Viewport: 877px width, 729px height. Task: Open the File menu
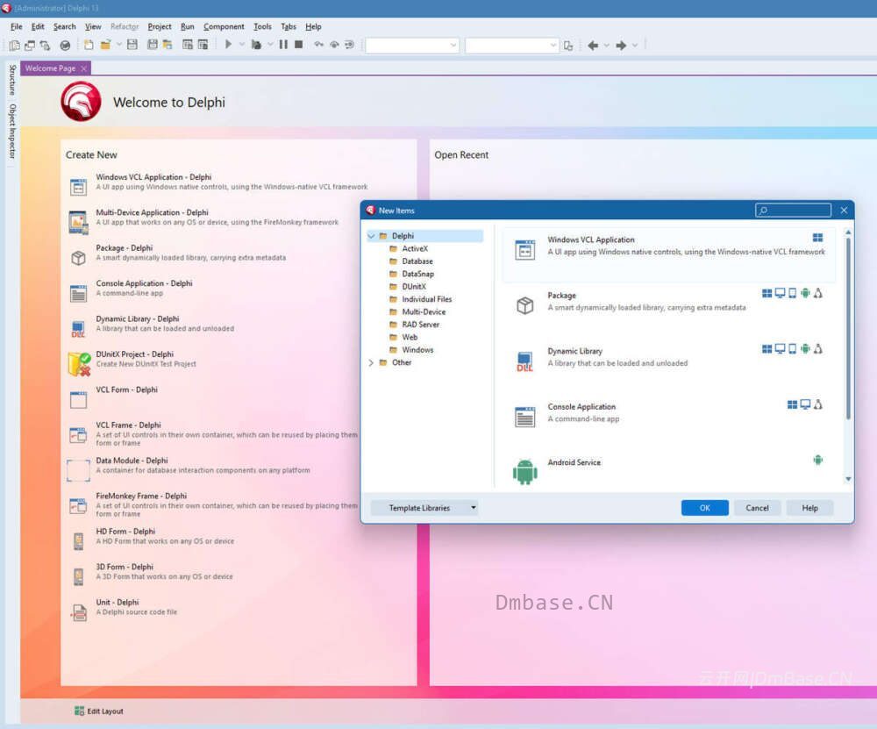click(x=16, y=26)
